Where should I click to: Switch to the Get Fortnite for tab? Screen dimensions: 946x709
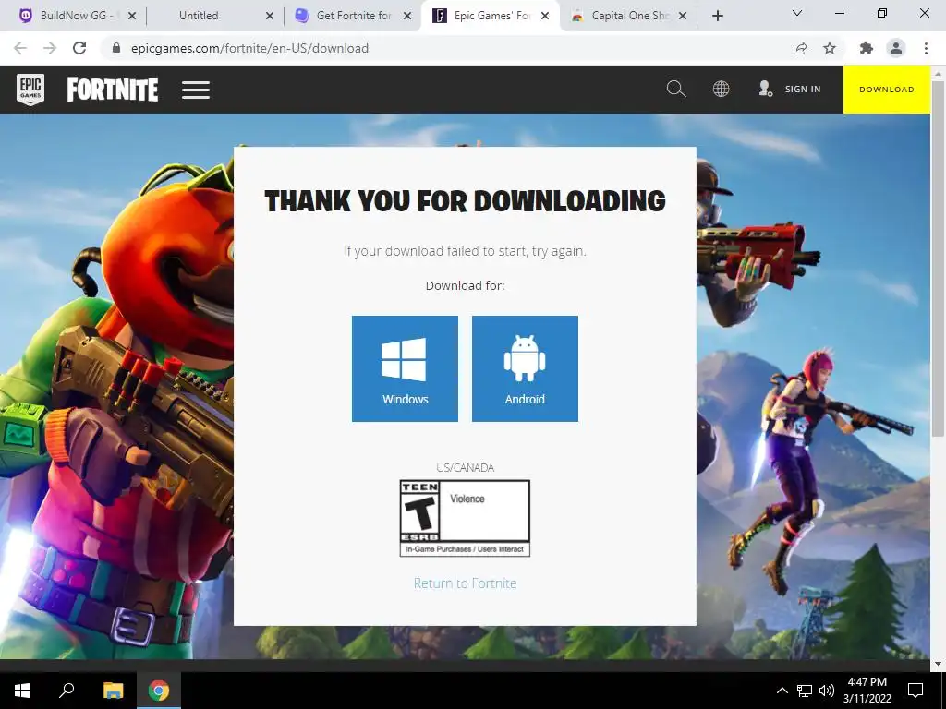point(353,16)
